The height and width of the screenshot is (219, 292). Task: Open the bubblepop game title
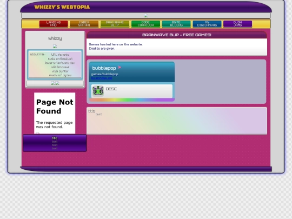pyautogui.click(x=104, y=68)
